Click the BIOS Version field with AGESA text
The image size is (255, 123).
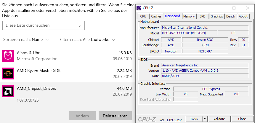pos(205,71)
